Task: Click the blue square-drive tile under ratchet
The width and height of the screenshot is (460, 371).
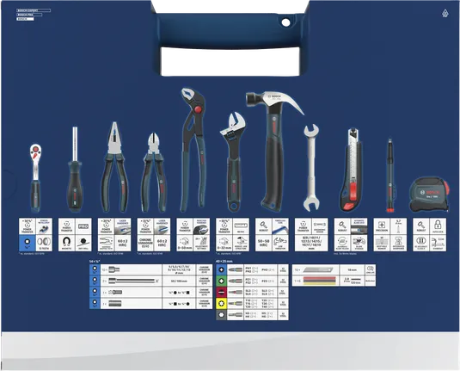Action: click(x=28, y=243)
